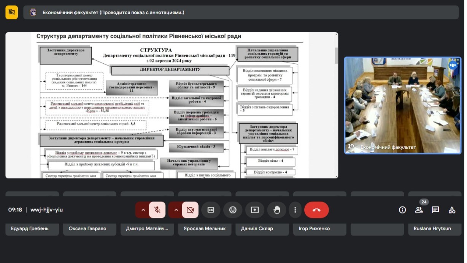Click the Дмитро Матвійч... participant tile

[x=147, y=229]
